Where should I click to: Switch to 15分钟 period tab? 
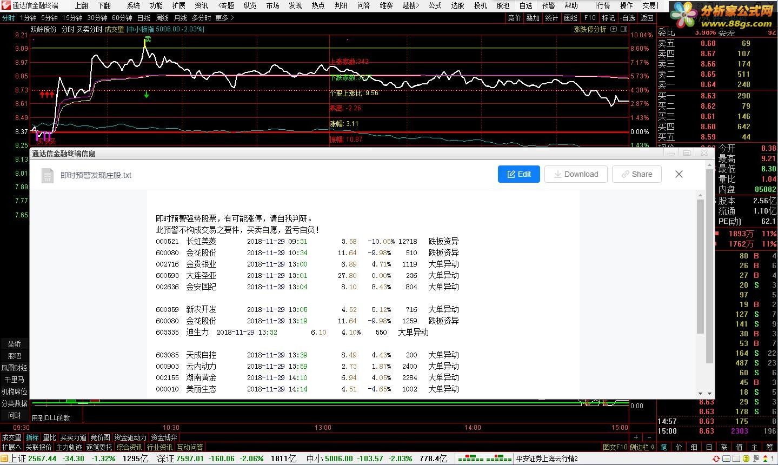[72, 18]
